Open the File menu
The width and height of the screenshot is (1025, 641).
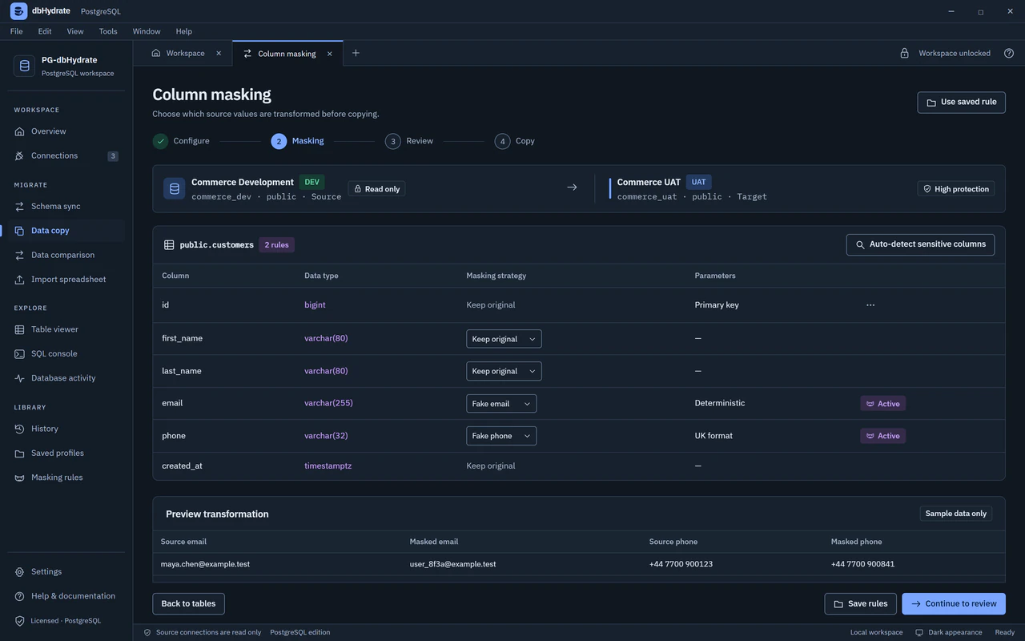(16, 31)
